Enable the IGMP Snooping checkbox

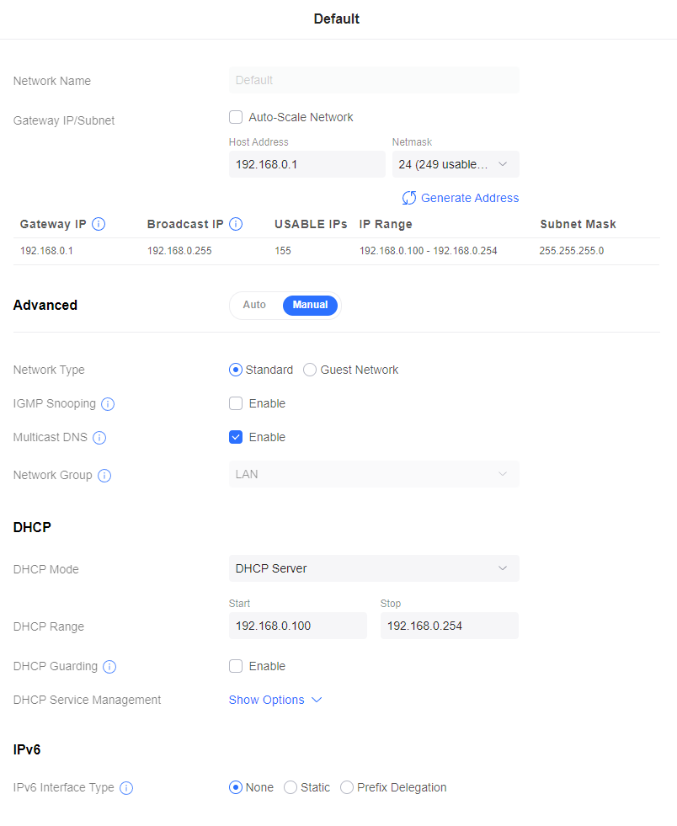tap(236, 403)
